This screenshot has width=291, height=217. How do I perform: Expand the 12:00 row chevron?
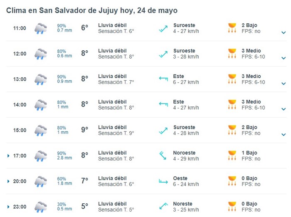pyautogui.click(x=284, y=58)
